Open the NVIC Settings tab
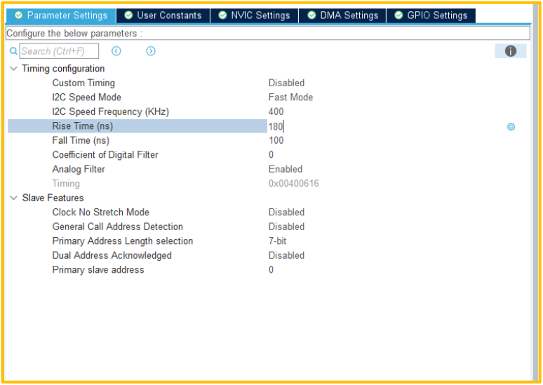Image resolution: width=543 pixels, height=385 pixels. [x=254, y=15]
